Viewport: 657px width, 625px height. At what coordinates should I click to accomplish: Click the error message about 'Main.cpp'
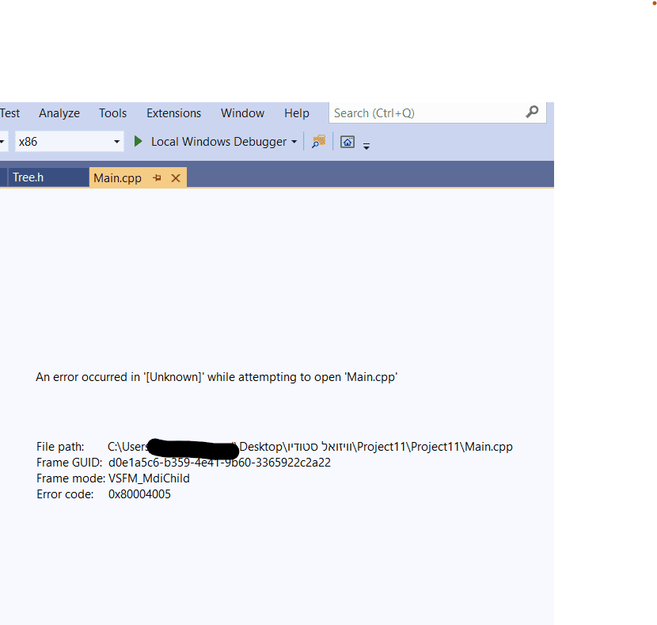tap(217, 377)
